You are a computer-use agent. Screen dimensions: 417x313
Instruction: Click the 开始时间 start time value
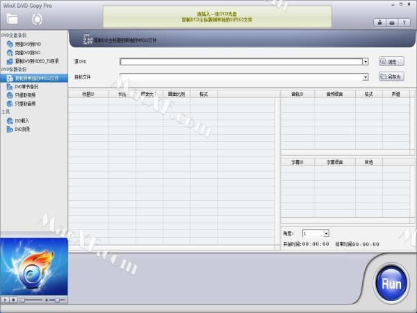(x=316, y=244)
